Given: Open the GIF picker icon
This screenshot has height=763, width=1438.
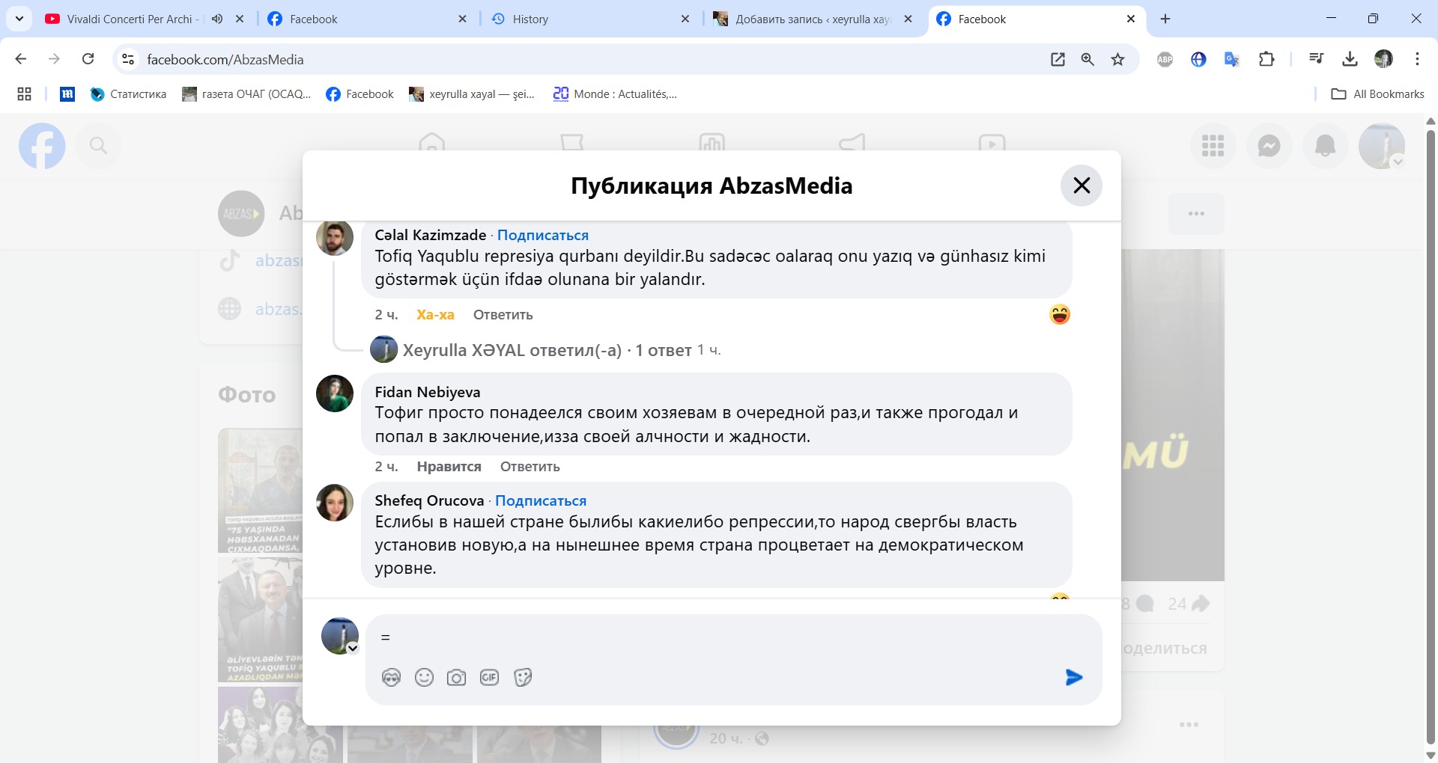Looking at the screenshot, I should pyautogui.click(x=489, y=678).
